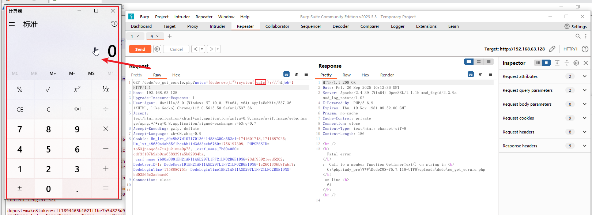Screen dimensions: 592x215
Task: Select side-by-side request/response layout
Action: click(x=469, y=61)
